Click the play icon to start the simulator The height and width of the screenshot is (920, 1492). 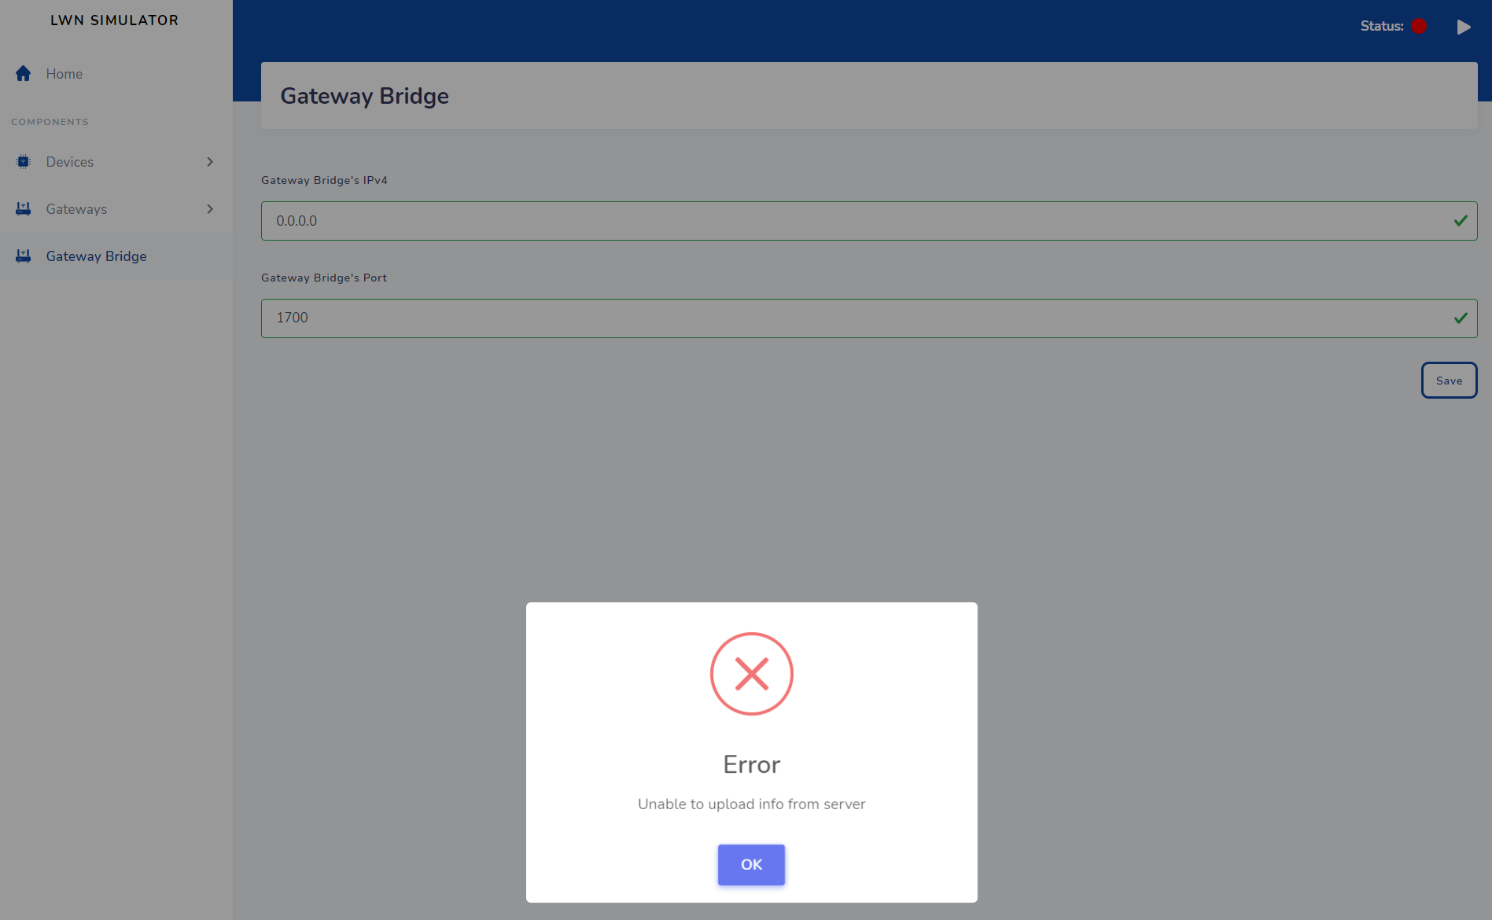[x=1464, y=26]
